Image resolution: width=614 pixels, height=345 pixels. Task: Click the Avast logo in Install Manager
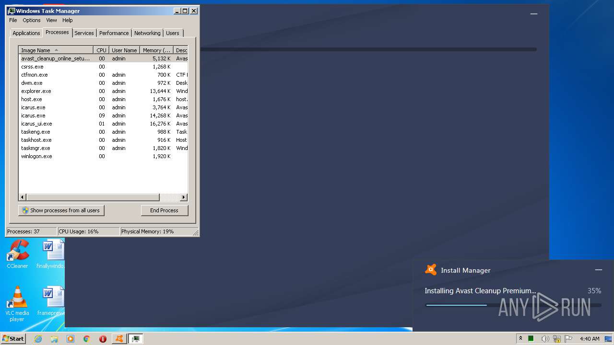pos(431,270)
